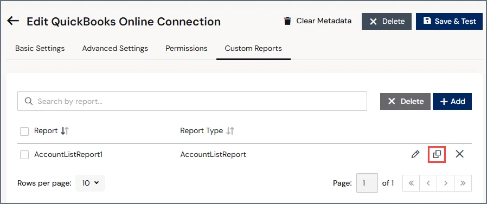This screenshot has width=487, height=204.
Task: Click the Report Type header label
Action: point(202,131)
